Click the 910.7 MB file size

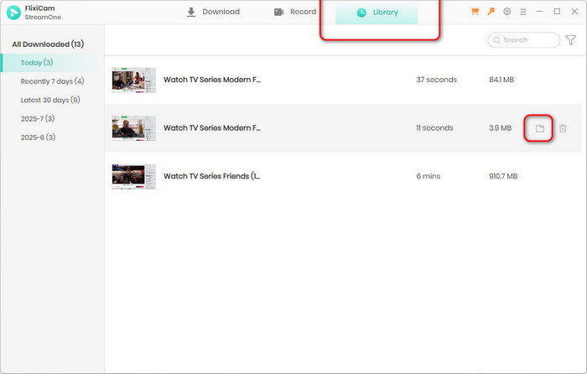click(503, 176)
